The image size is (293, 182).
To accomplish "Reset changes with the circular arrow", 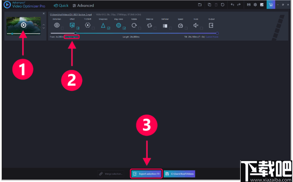I will (x=222, y=5).
